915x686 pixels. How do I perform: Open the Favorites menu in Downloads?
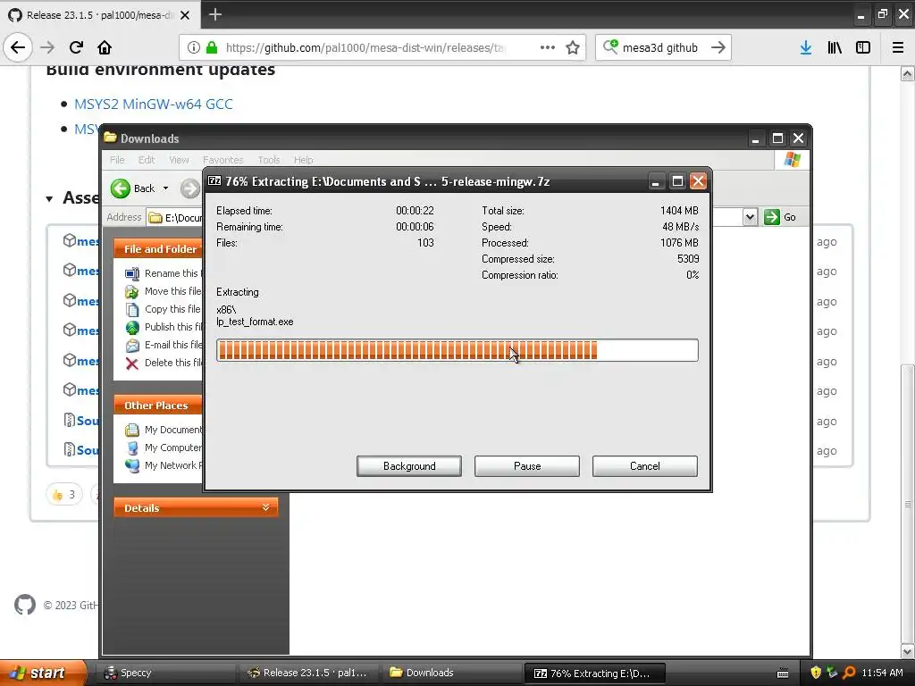tap(222, 160)
